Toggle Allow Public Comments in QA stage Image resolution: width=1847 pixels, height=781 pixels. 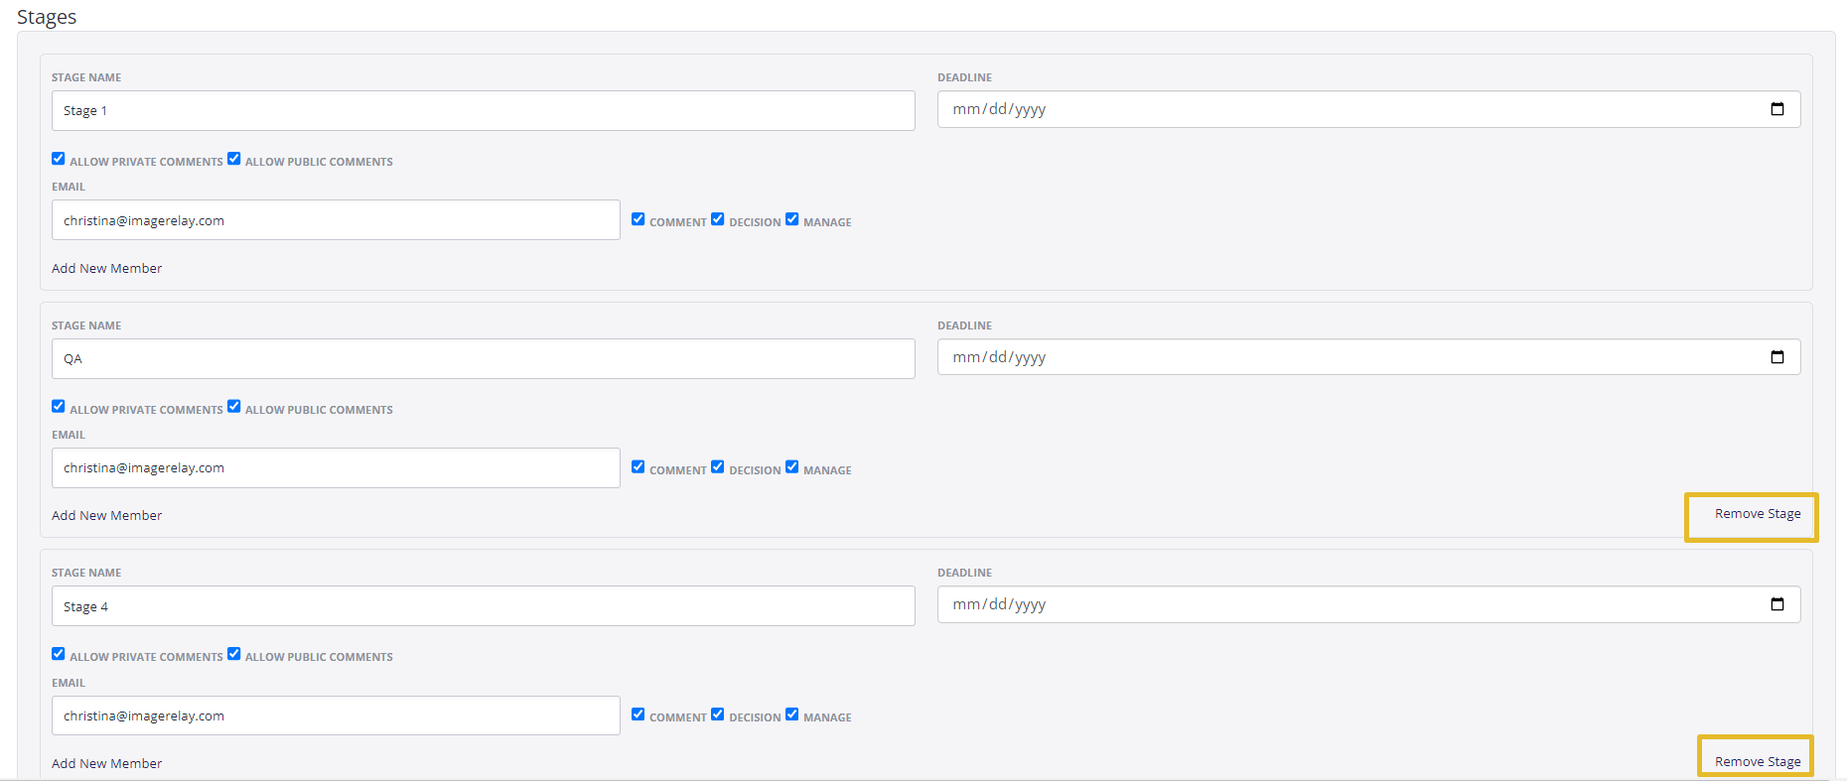(234, 406)
